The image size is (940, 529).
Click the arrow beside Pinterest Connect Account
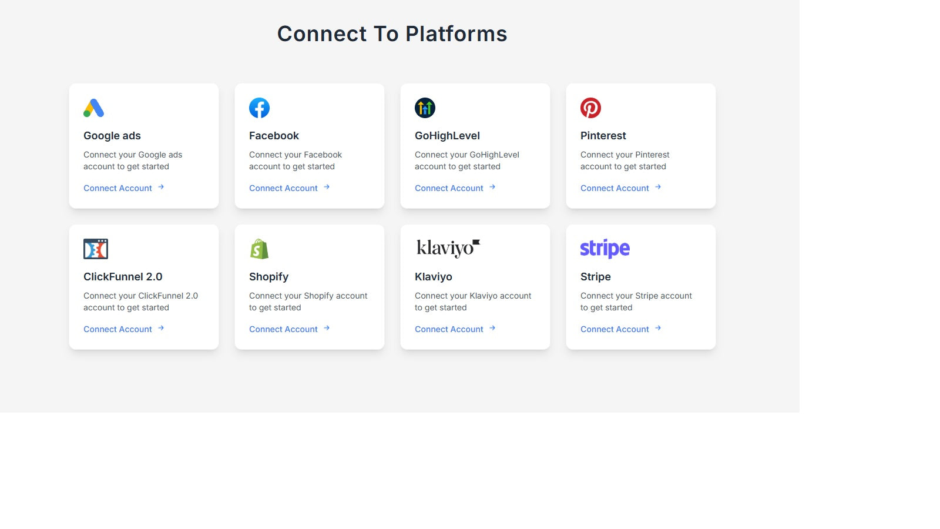click(x=658, y=187)
